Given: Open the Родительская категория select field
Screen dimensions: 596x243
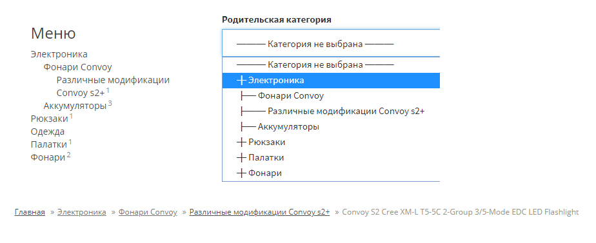Looking at the screenshot, I should (331, 43).
